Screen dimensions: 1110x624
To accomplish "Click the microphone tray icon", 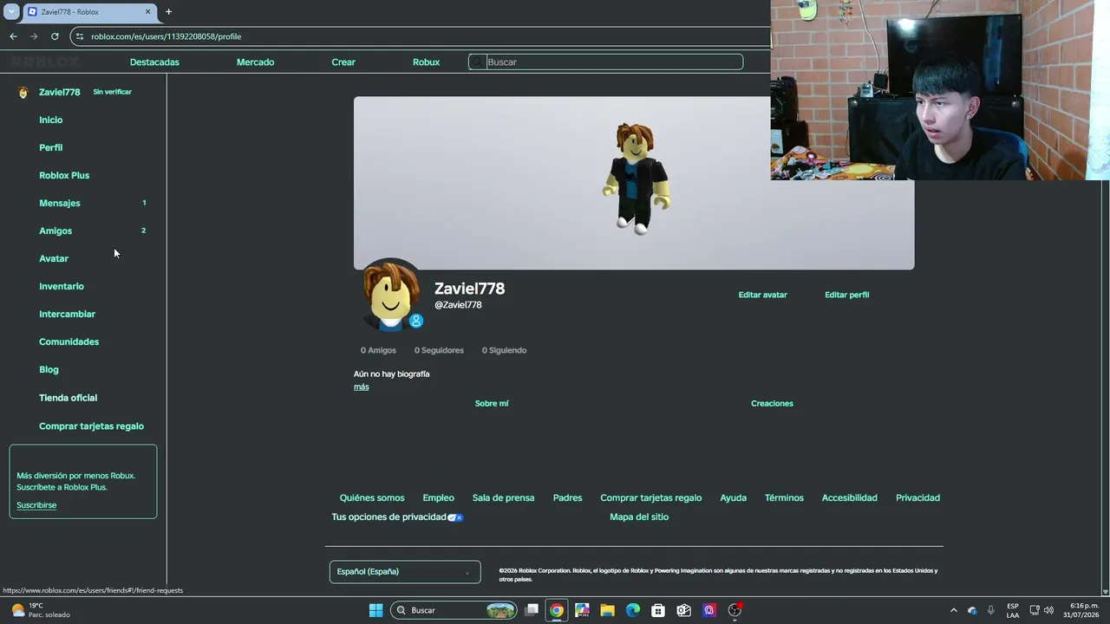I will tap(991, 610).
